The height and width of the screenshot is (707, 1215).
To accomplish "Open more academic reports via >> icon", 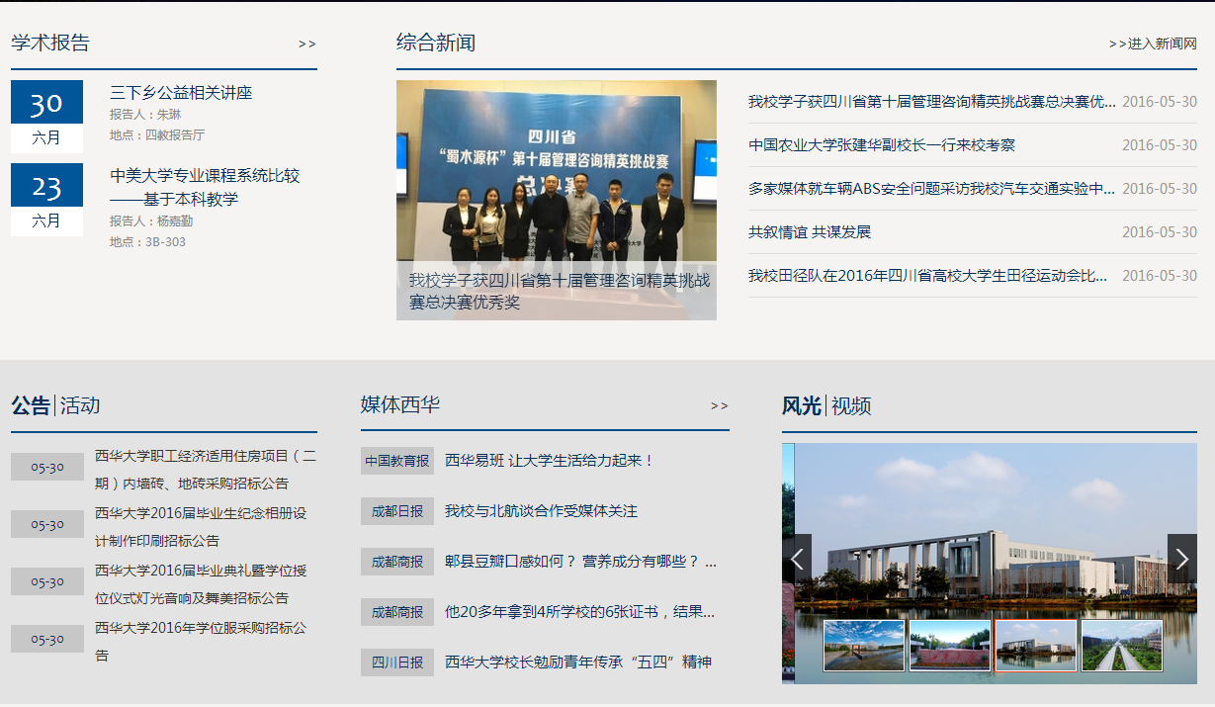I will pos(306,44).
